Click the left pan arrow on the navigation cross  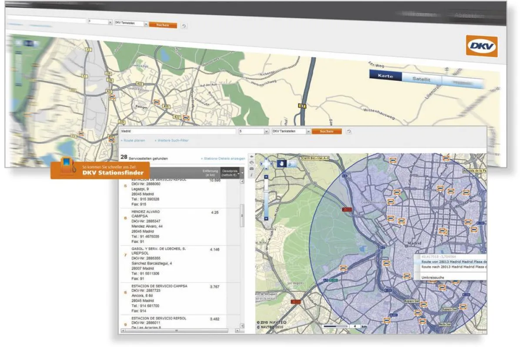[x=261, y=164]
